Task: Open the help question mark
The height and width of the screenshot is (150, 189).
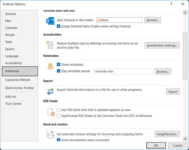Action: click(171, 4)
